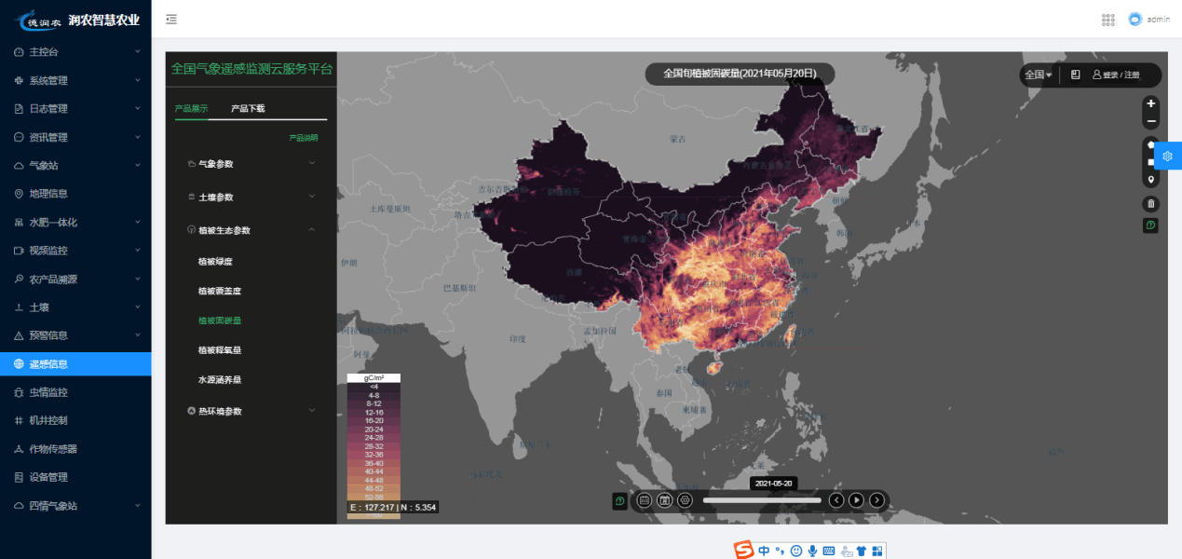The image size is (1182, 559).
Task: Click the trash icon to clear drawings
Action: point(1151,204)
